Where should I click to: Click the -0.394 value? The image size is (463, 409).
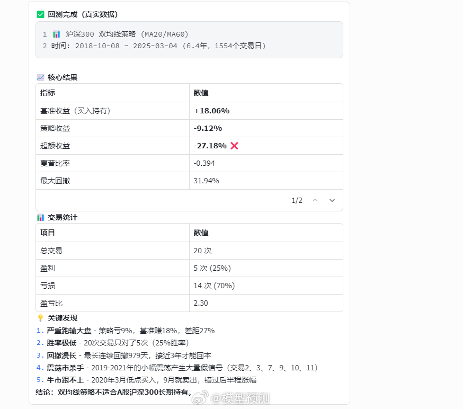(204, 163)
